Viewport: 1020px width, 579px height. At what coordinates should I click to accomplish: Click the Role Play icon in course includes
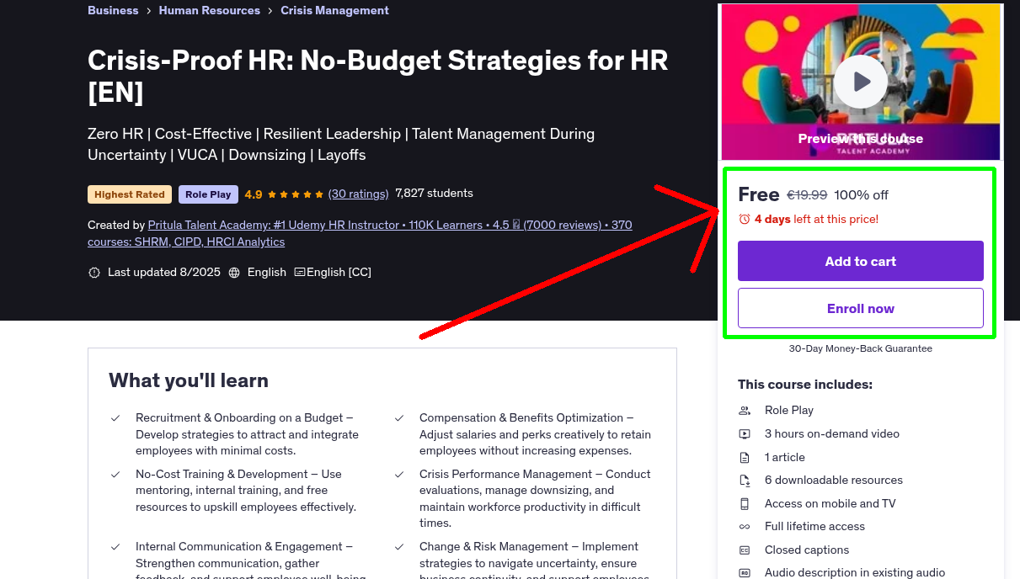coord(745,411)
